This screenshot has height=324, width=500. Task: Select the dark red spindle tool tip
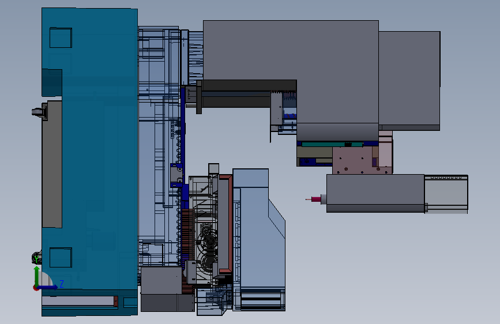315,199
